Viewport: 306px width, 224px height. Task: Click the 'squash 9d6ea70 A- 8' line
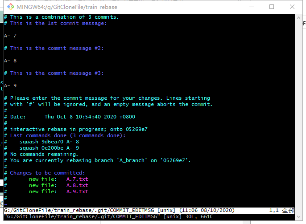click(x=49, y=142)
